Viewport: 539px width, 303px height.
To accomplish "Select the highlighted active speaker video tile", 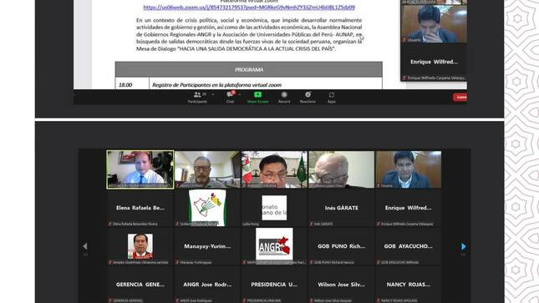I will coord(140,169).
